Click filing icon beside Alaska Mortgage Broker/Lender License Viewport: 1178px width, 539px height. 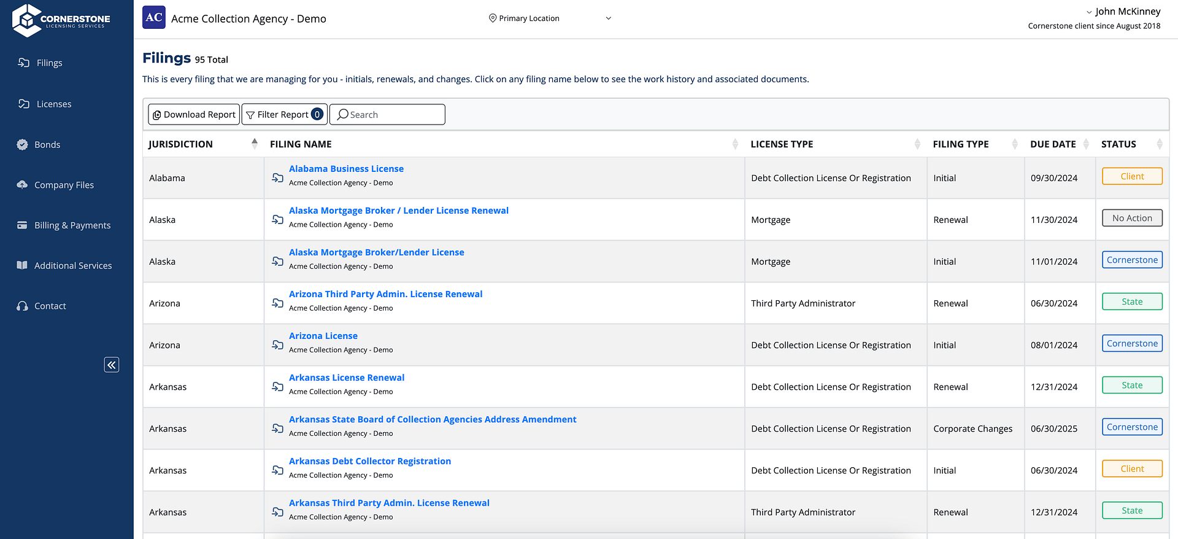tap(277, 261)
